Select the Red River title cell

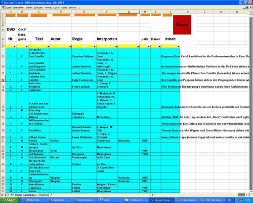39,129
